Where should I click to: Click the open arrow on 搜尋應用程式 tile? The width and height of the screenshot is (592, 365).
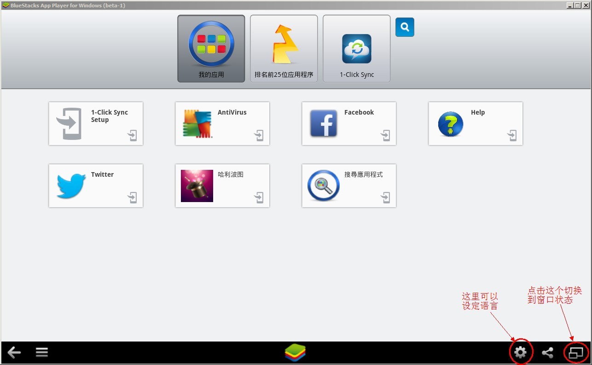(385, 197)
